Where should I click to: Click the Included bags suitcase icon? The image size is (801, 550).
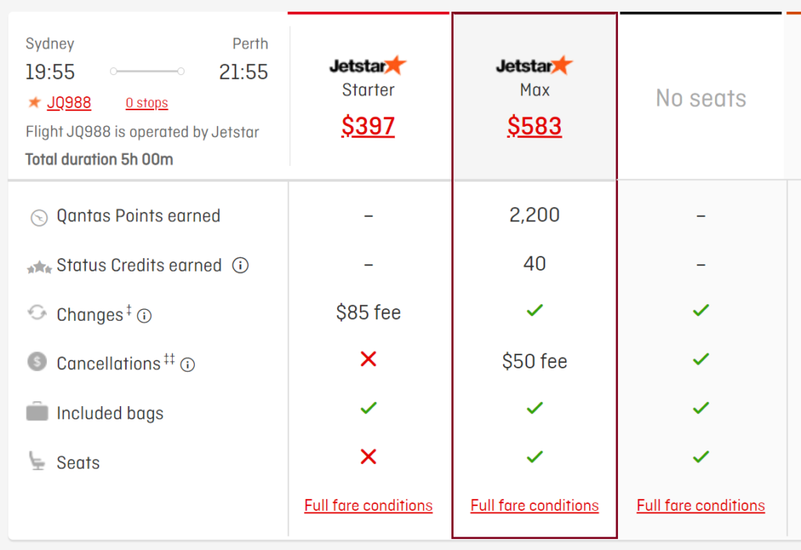click(x=37, y=412)
